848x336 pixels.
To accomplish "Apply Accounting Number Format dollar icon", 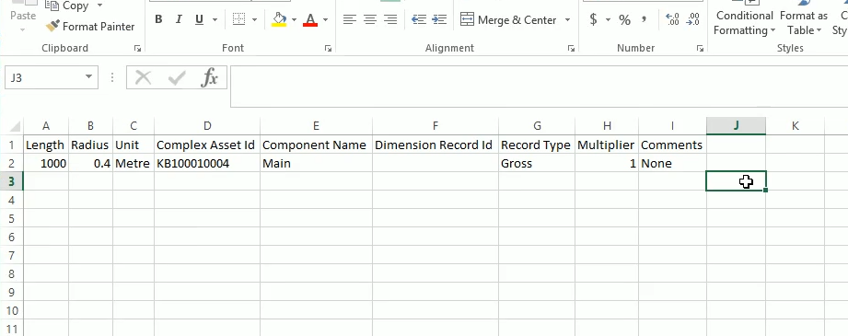I will pos(594,20).
